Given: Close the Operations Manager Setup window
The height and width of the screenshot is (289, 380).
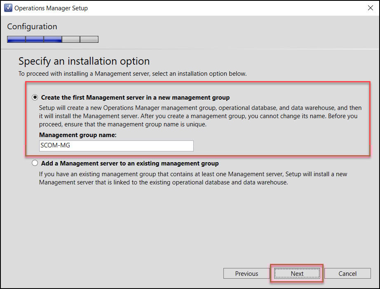Looking at the screenshot, I should point(370,8).
